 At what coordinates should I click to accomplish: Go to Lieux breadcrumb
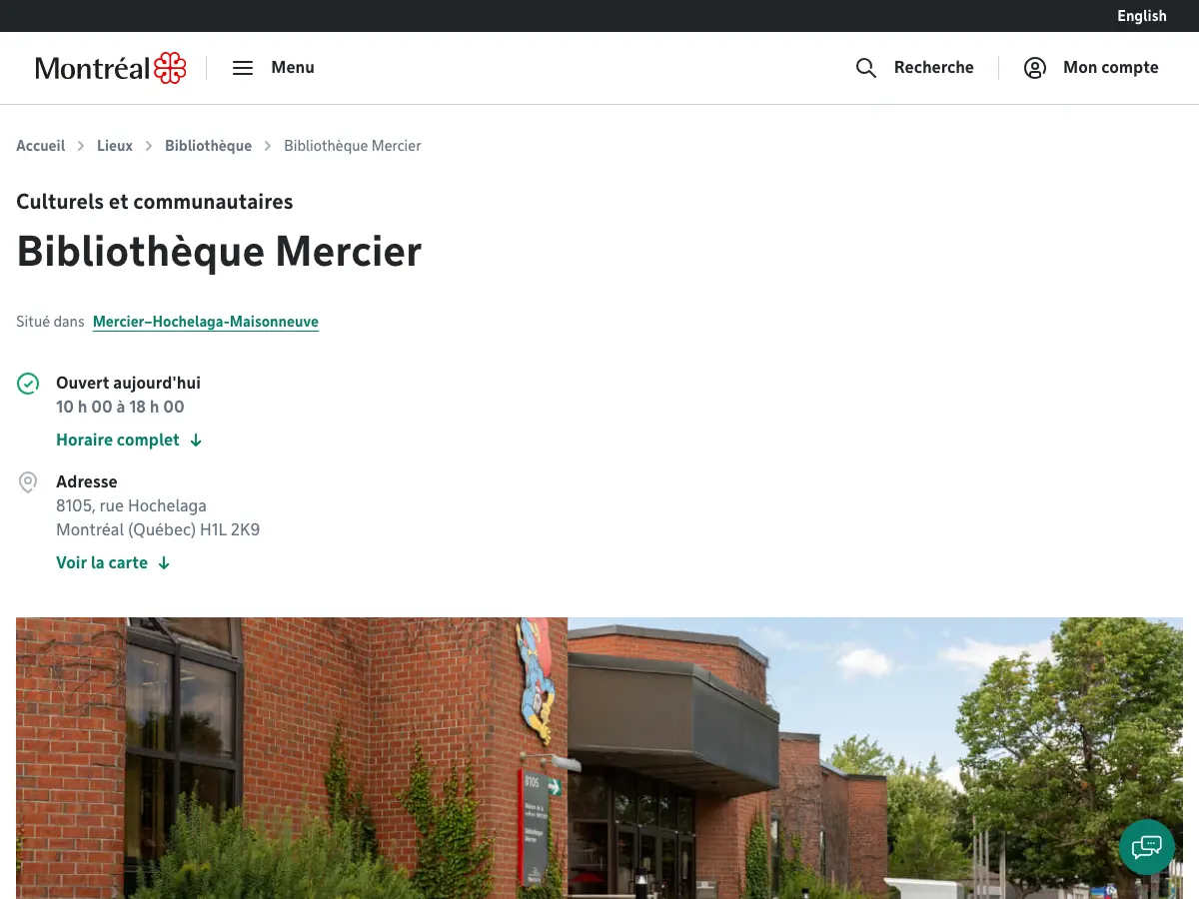tap(115, 146)
